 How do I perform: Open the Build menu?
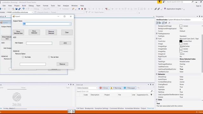click(x=24, y=6)
